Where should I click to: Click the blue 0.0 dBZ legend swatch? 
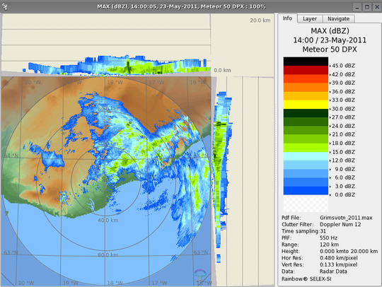coord(306,191)
